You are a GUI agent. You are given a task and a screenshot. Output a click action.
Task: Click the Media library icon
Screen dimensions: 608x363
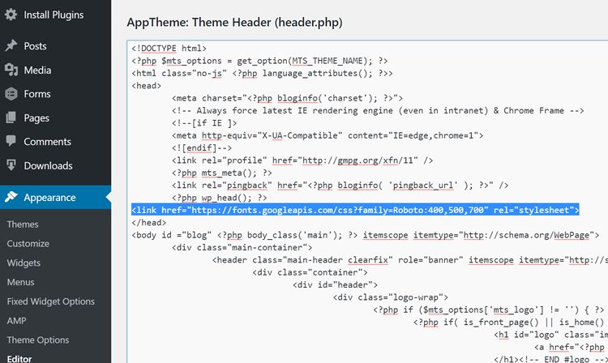pos(11,70)
